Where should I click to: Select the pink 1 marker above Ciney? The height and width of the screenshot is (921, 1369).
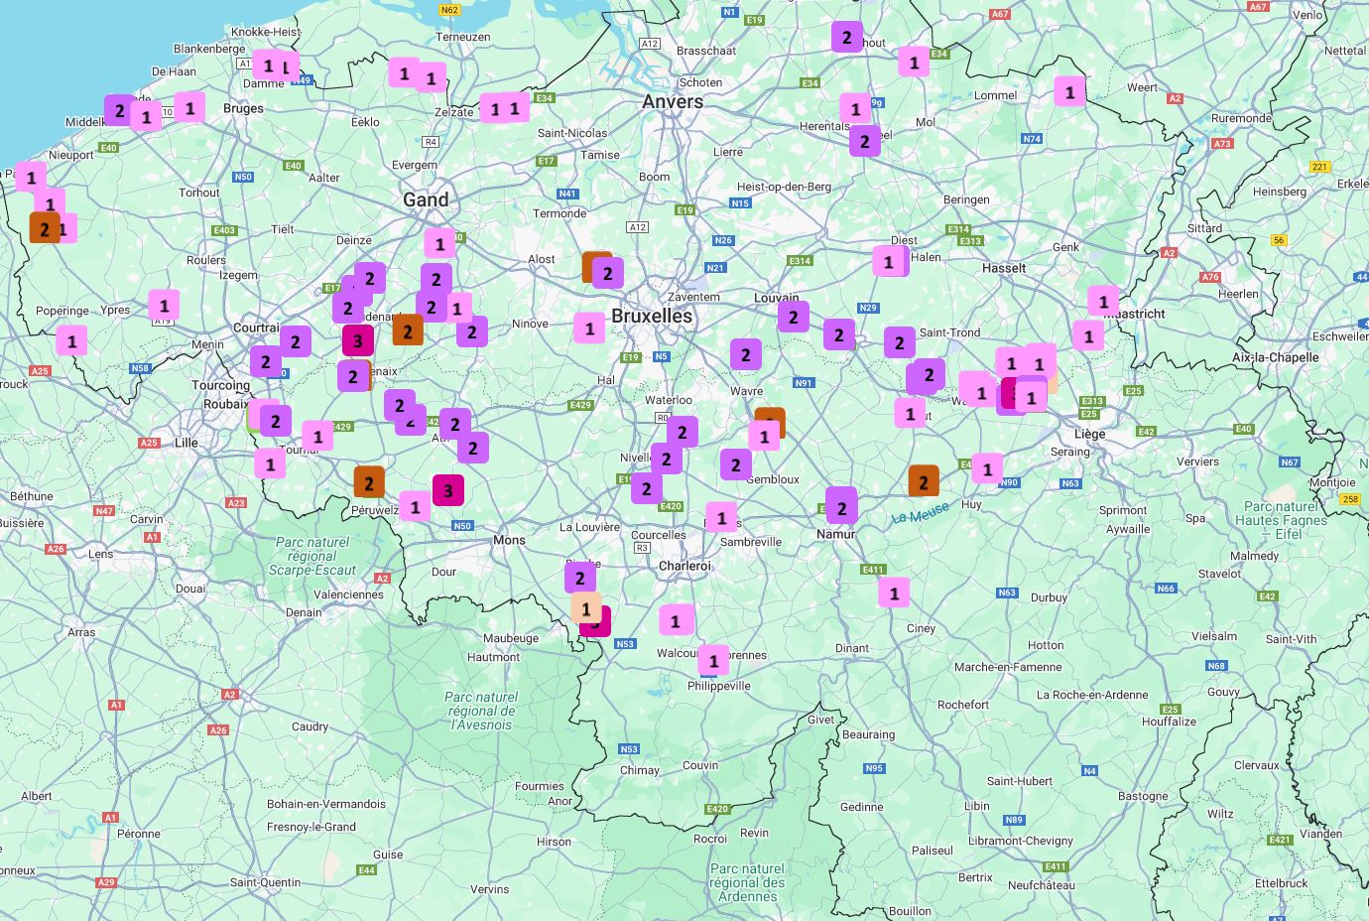click(x=894, y=593)
